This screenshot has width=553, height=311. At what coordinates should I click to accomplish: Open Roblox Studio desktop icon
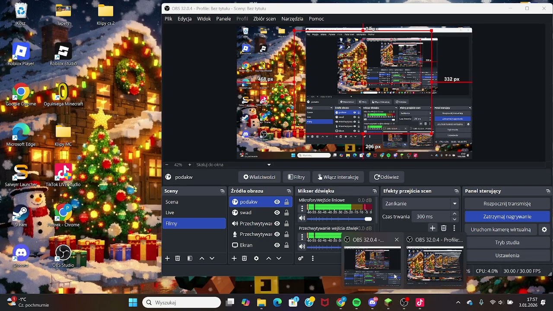point(63,54)
